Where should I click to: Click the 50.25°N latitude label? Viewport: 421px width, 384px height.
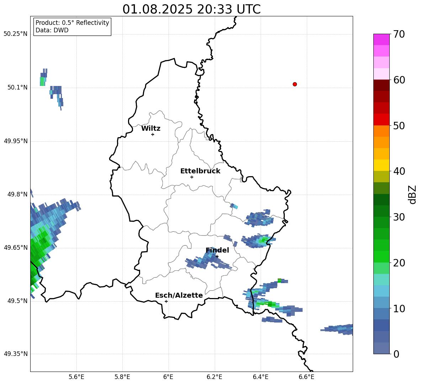pyautogui.click(x=16, y=34)
